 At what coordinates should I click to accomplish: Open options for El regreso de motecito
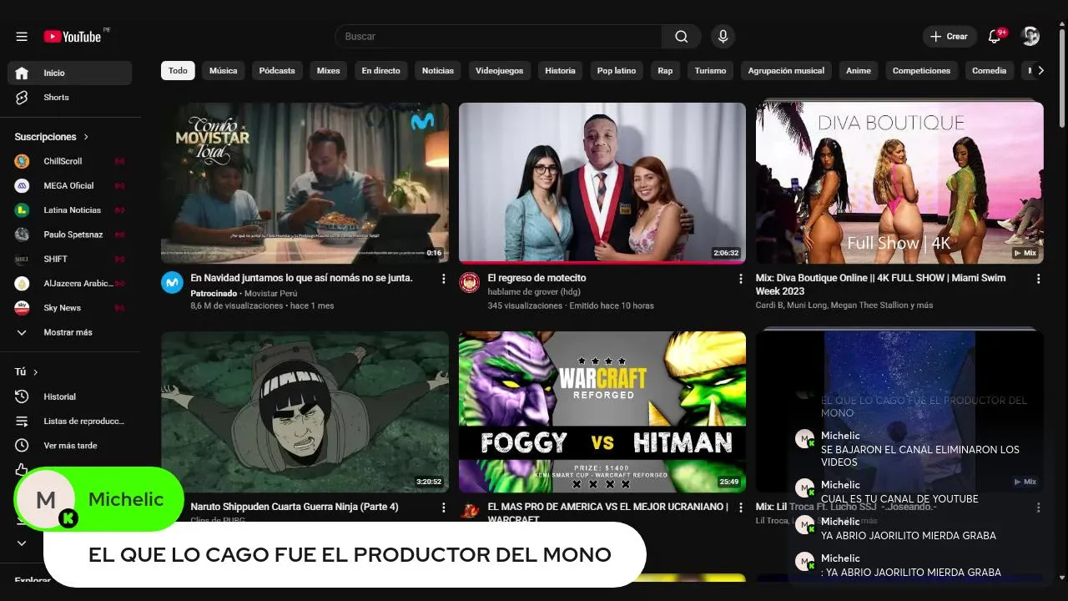tap(741, 279)
